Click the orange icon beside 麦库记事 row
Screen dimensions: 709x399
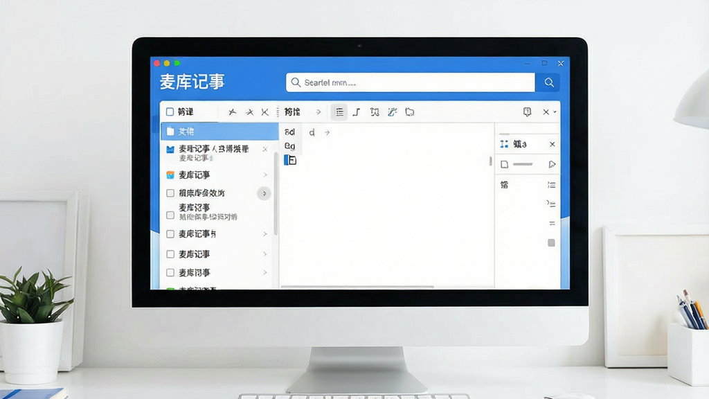tap(170, 175)
